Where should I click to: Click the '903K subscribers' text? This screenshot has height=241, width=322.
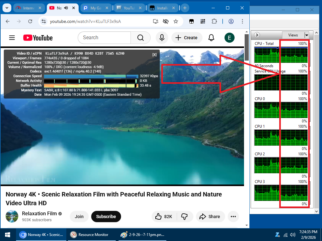[x=37, y=220]
